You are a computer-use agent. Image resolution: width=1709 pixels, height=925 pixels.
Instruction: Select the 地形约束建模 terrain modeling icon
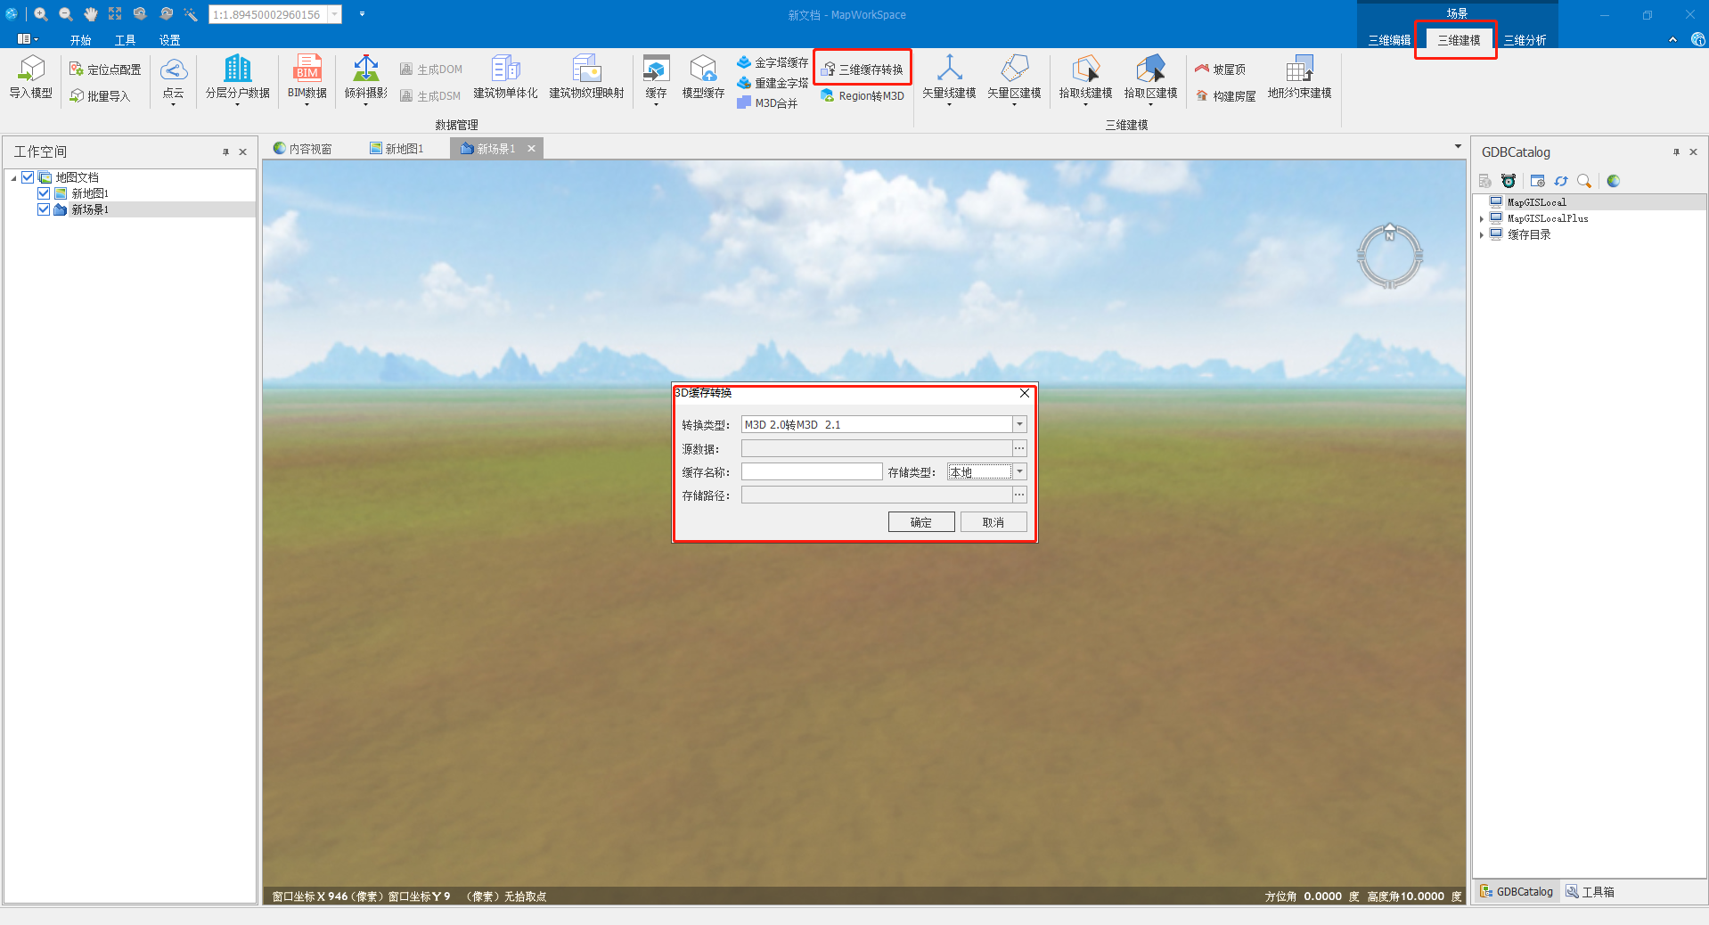point(1299,70)
